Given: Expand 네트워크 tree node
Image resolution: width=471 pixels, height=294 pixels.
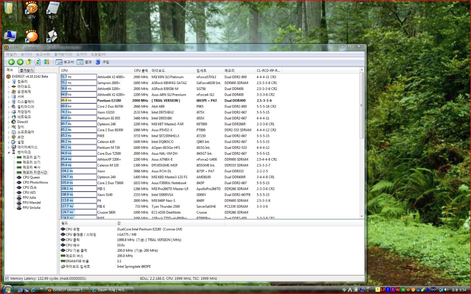Looking at the screenshot, I should tap(9, 117).
